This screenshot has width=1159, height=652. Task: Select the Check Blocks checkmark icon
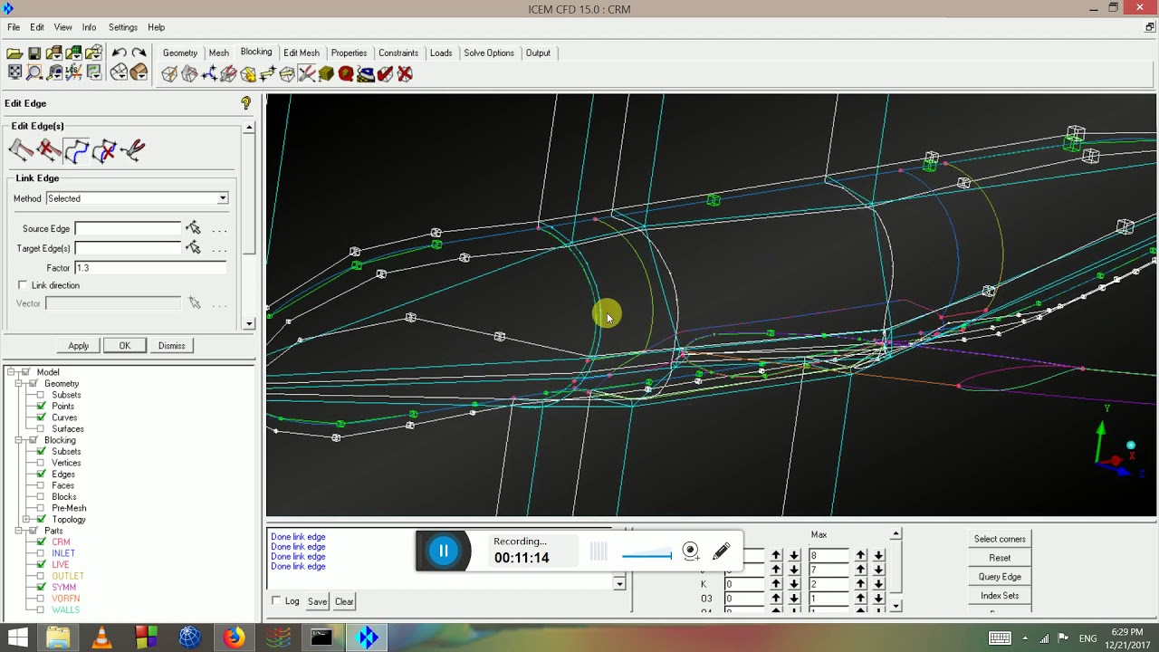pyautogui.click(x=386, y=74)
